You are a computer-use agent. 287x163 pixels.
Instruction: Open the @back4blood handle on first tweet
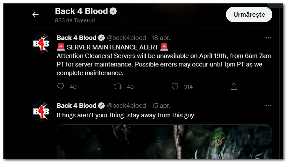[x=127, y=38]
